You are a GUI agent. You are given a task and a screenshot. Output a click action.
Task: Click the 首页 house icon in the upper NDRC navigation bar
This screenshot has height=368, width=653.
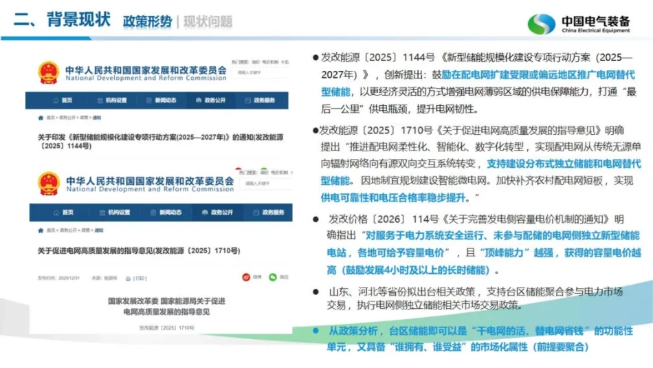pyautogui.click(x=56, y=100)
